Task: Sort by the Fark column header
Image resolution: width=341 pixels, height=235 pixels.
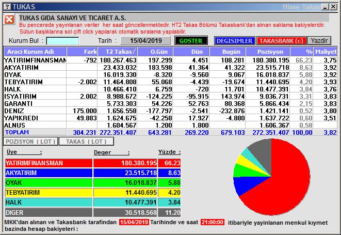Action: 83,52
